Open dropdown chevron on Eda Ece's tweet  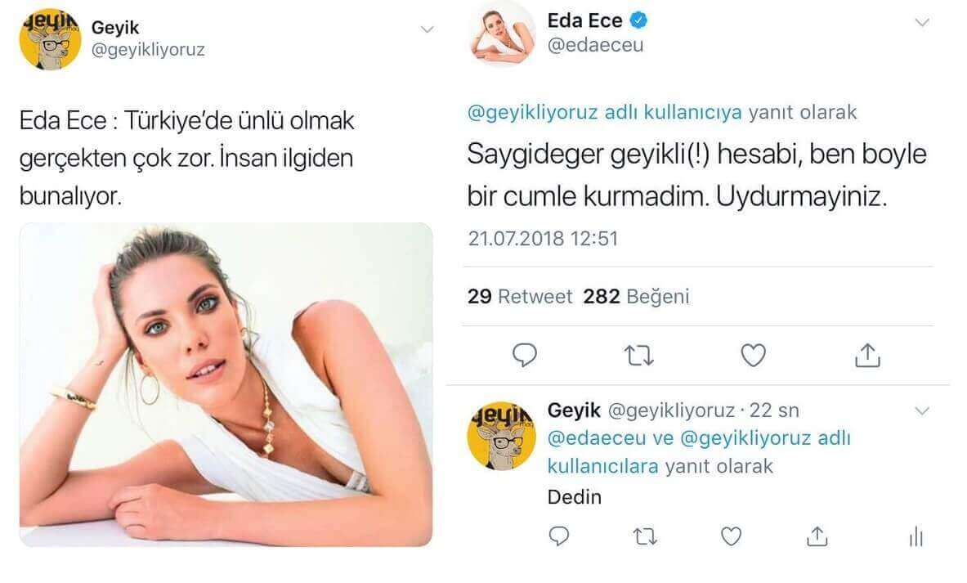click(922, 23)
